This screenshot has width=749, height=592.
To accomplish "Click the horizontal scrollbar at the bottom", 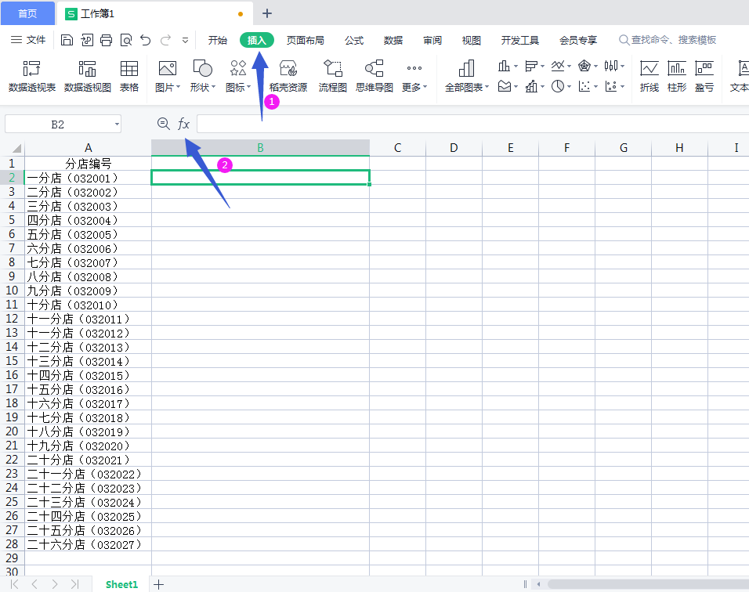I will pyautogui.click(x=648, y=584).
